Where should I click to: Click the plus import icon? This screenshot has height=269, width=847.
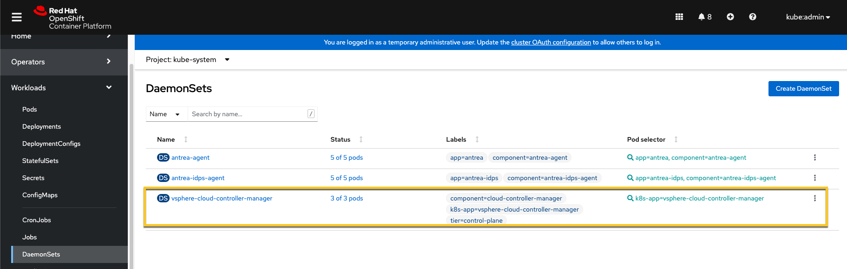(x=730, y=17)
